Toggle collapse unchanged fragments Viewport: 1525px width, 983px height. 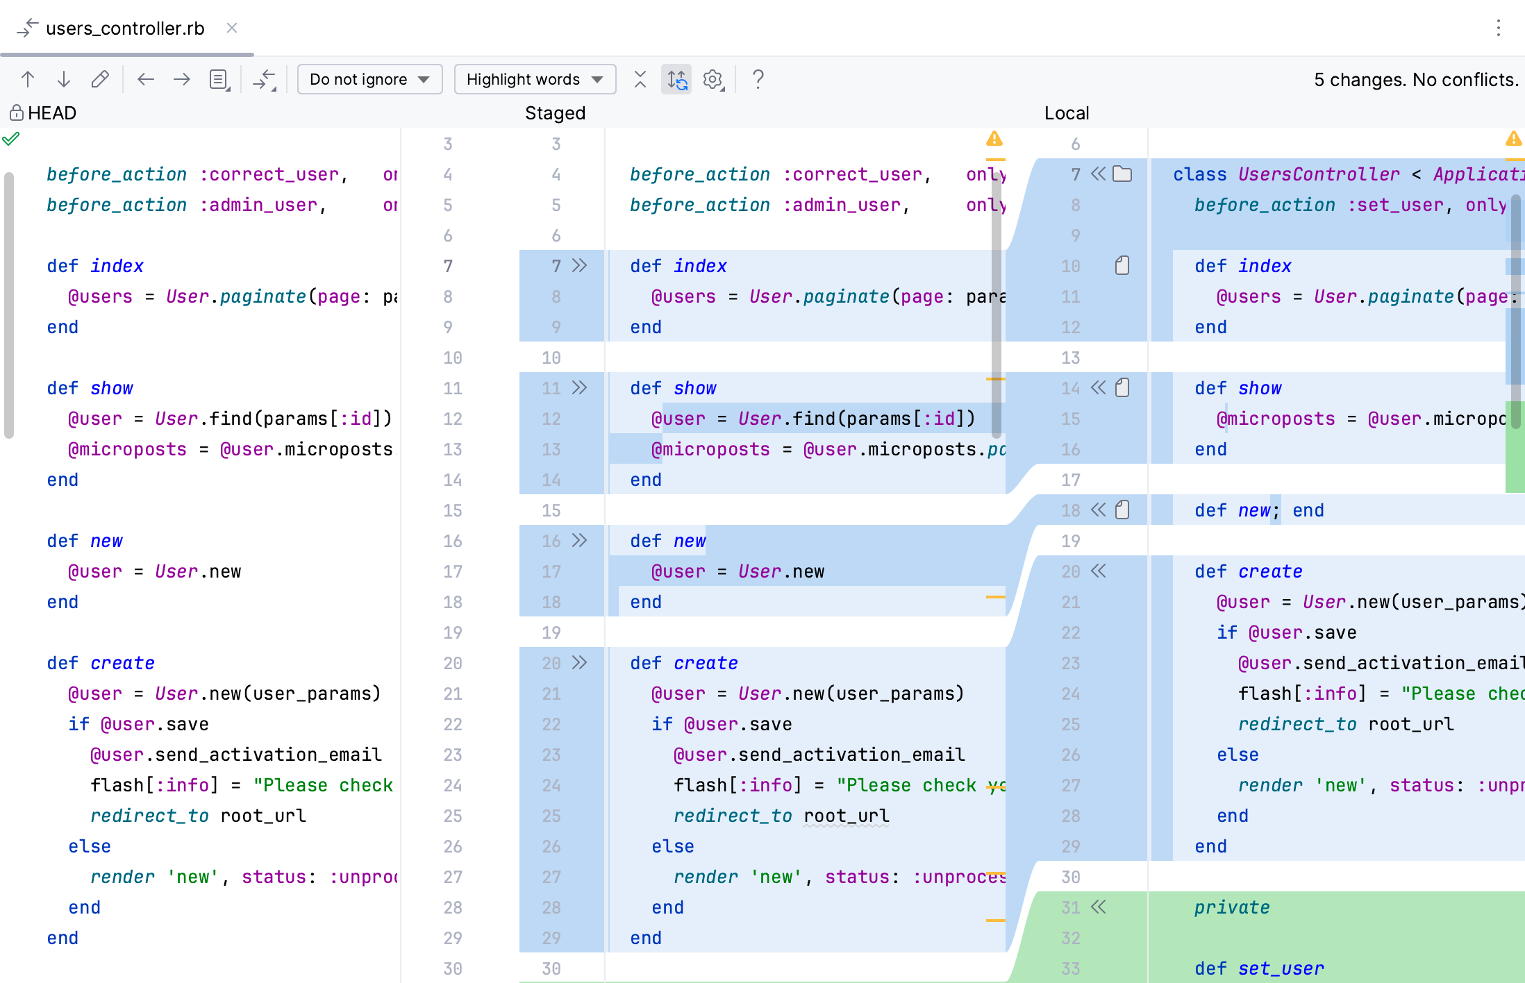click(x=640, y=79)
